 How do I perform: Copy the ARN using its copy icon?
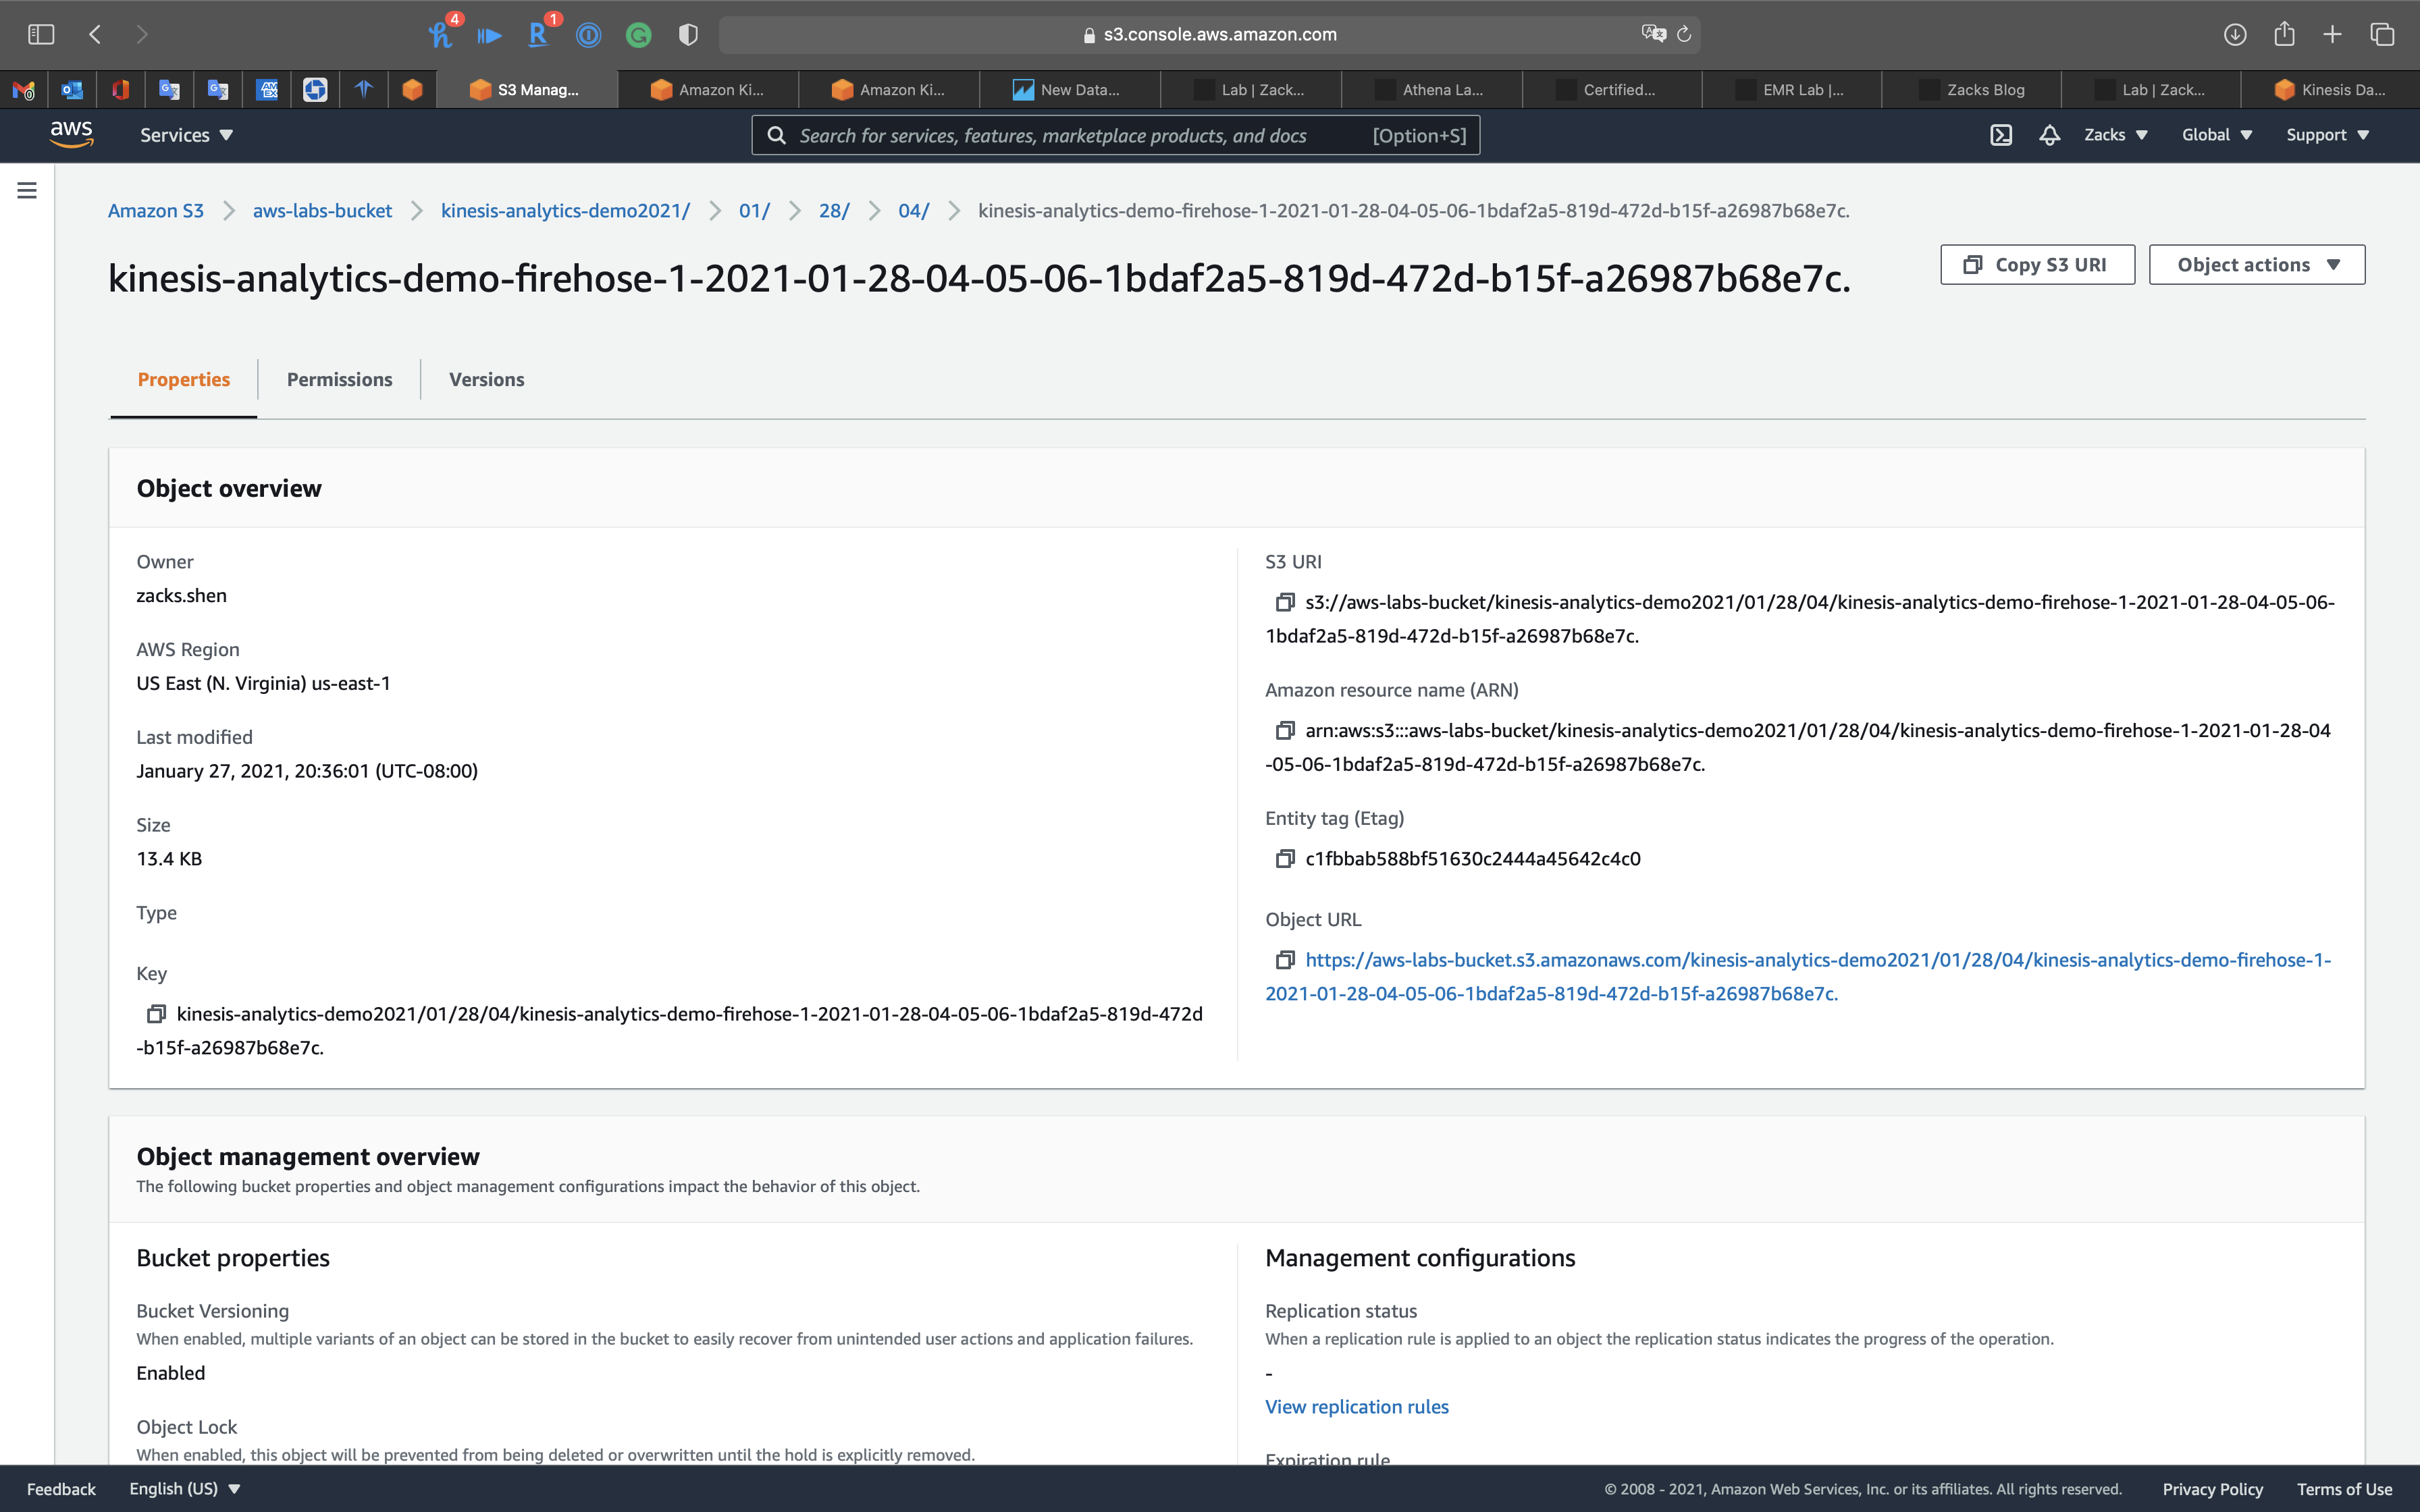(1285, 731)
